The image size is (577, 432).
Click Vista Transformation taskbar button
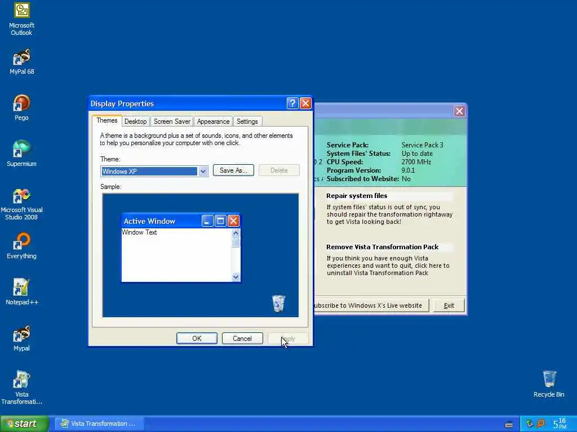pyautogui.click(x=99, y=424)
